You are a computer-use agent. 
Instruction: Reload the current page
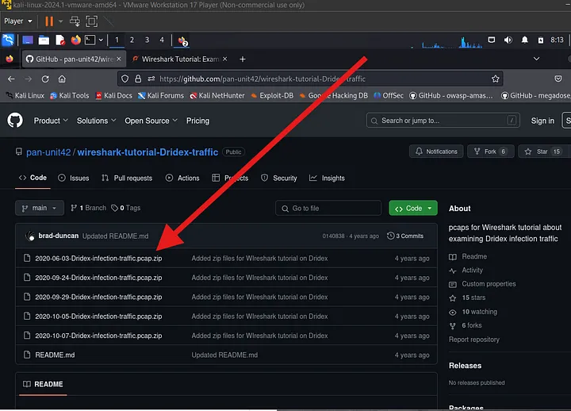click(x=45, y=79)
